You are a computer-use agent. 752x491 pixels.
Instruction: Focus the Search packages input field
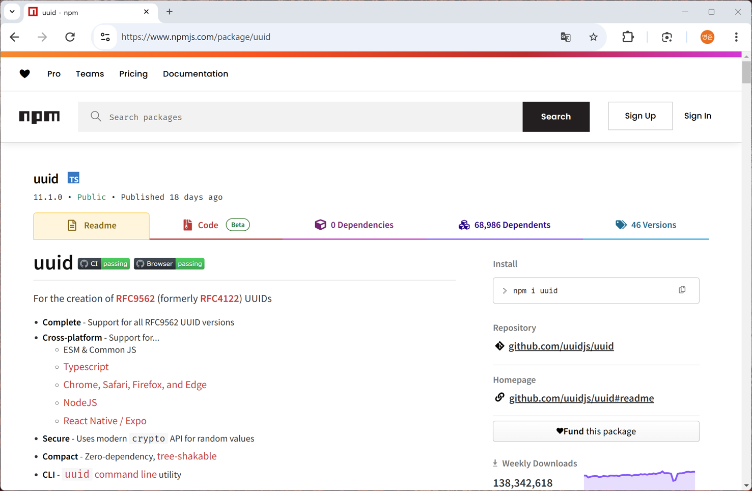[x=300, y=117]
